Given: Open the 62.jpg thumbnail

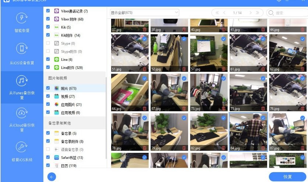Looking at the screenshot, I should tap(288, 53).
